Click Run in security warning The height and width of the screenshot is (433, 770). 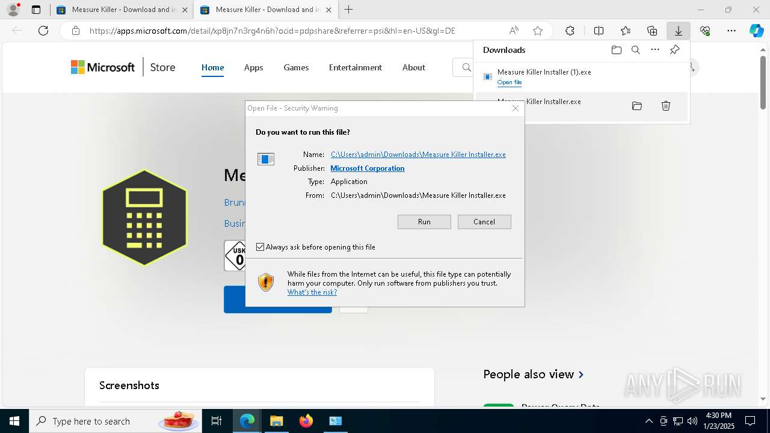click(424, 221)
